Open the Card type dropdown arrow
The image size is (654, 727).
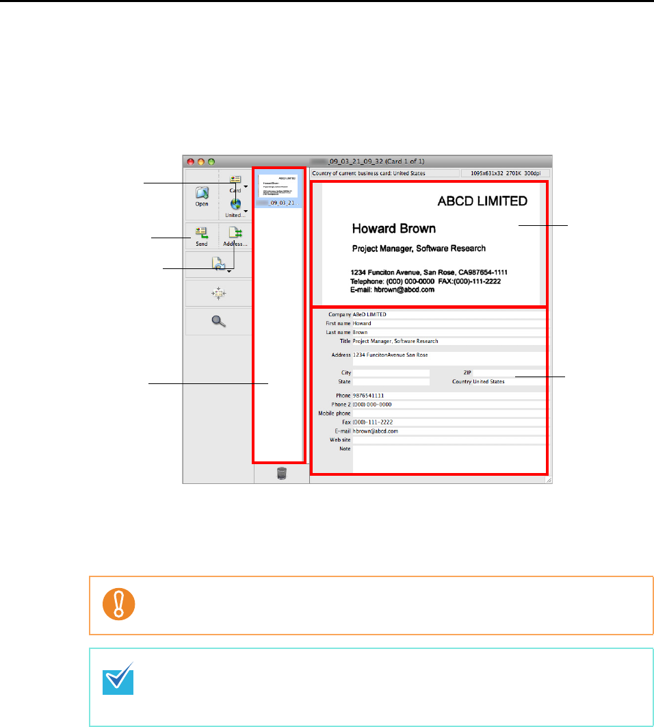click(x=246, y=187)
